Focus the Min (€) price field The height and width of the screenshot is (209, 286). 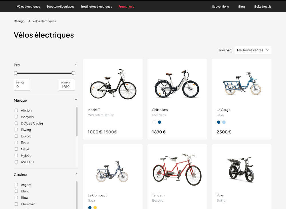[x=22, y=85]
